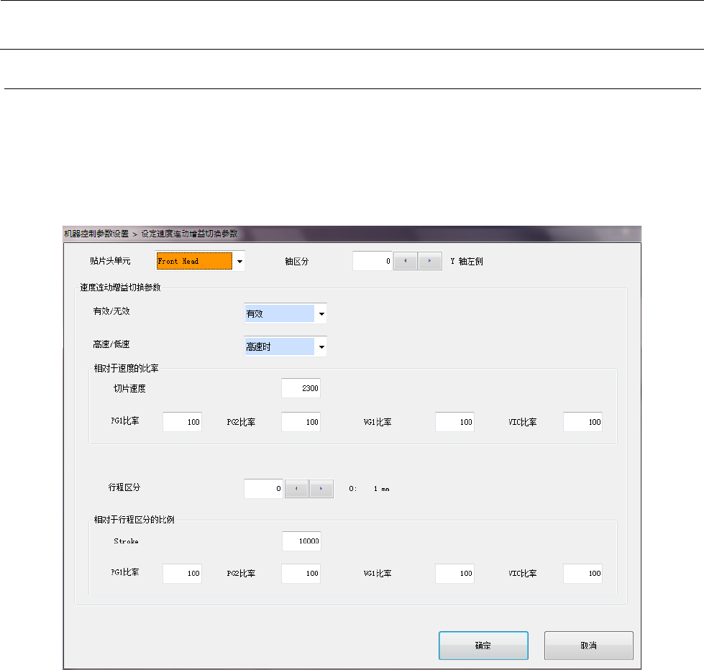Focus VG1比率 field in the speed ratio section
The width and height of the screenshot is (704, 670).
pyautogui.click(x=454, y=423)
